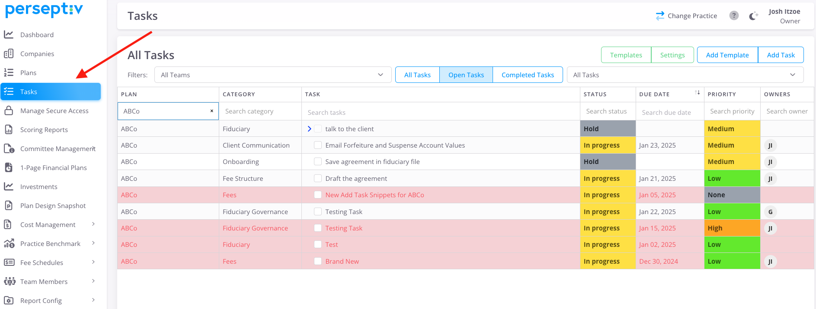Expand the Cost Management sidebar menu
The image size is (816, 309).
point(93,224)
